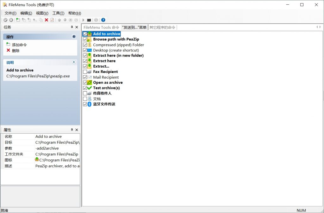Click the collapse all minus toolbar icon
This screenshot has width=324, height=213.
point(76,20)
